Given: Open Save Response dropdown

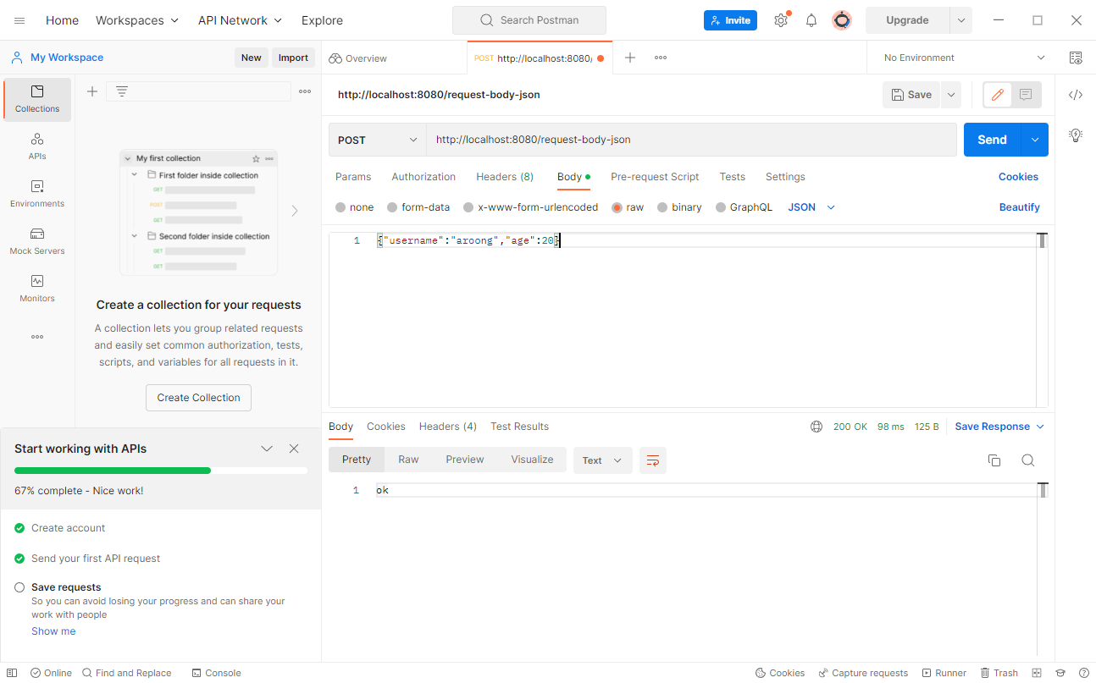Looking at the screenshot, I should pos(999,427).
